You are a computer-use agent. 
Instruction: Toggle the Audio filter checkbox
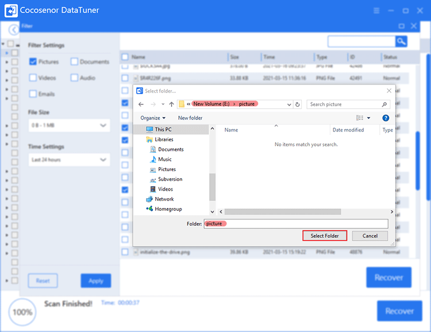[74, 78]
